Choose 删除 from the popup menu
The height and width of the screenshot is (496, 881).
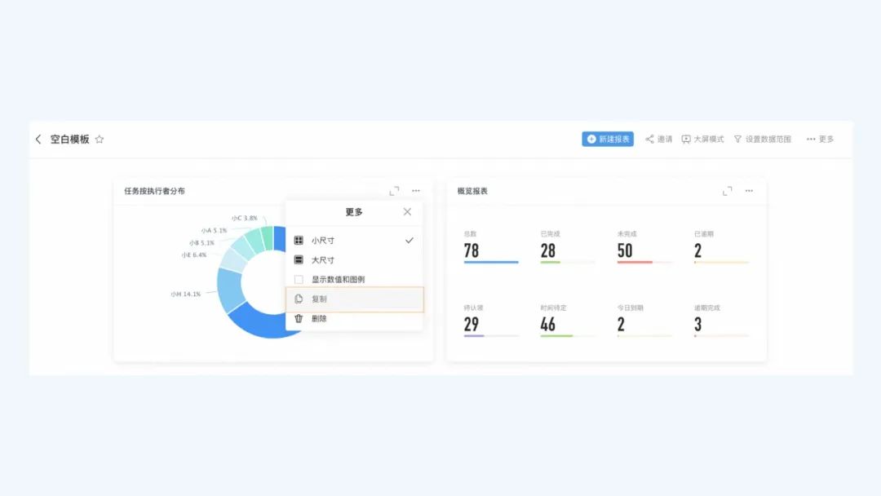point(319,319)
